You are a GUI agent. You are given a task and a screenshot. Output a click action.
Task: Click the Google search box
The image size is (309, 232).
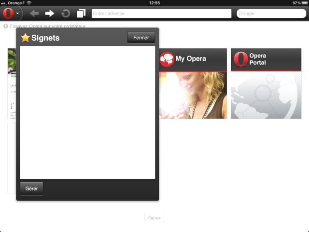(x=271, y=14)
